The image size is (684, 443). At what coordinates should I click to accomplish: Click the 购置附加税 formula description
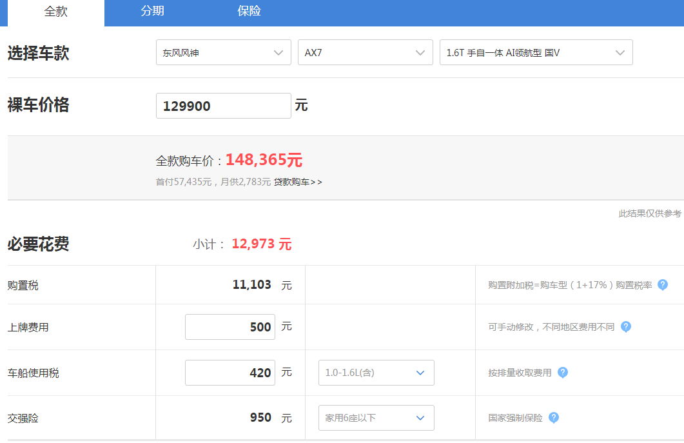point(570,285)
